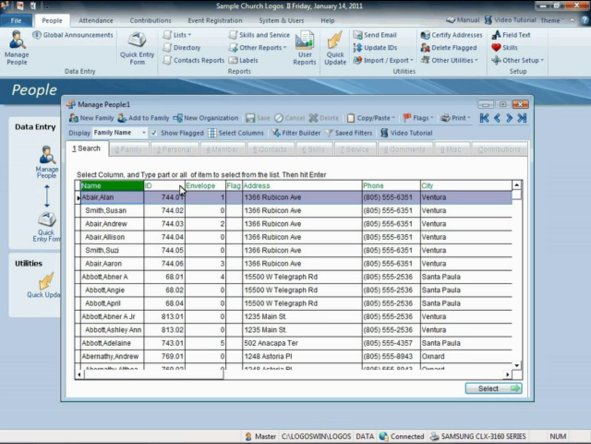This screenshot has height=444, width=591.
Task: Click Delete Flagged utility
Action: [448, 47]
